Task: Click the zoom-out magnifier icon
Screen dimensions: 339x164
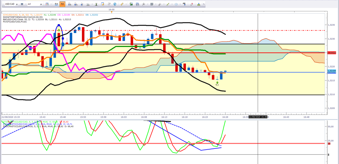Action: click(x=76, y=4)
